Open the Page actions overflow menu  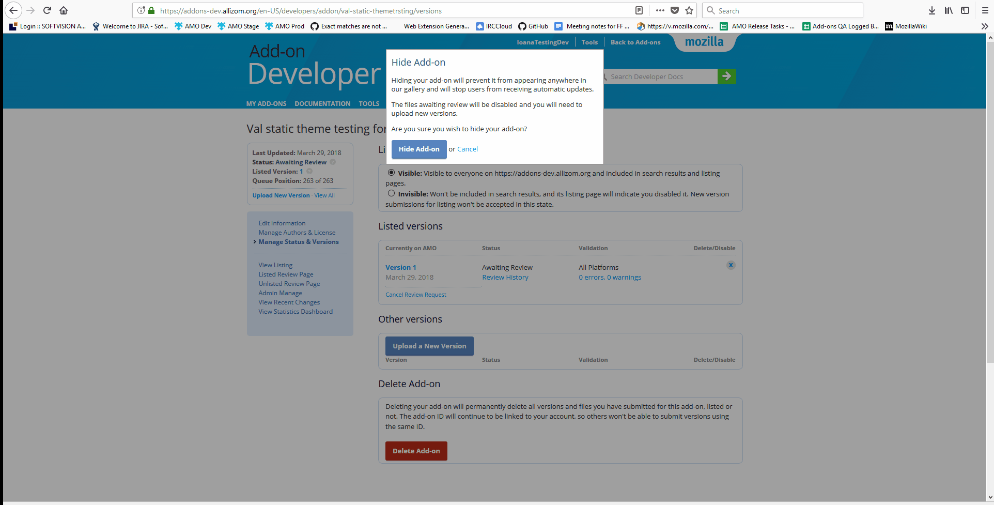click(x=660, y=10)
